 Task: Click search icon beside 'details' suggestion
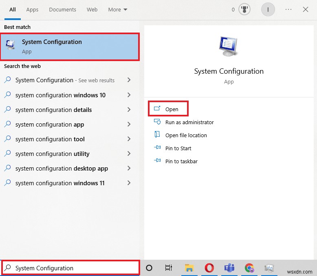coord(7,110)
